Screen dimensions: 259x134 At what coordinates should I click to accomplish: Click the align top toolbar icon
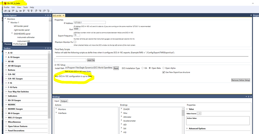(13, 11)
